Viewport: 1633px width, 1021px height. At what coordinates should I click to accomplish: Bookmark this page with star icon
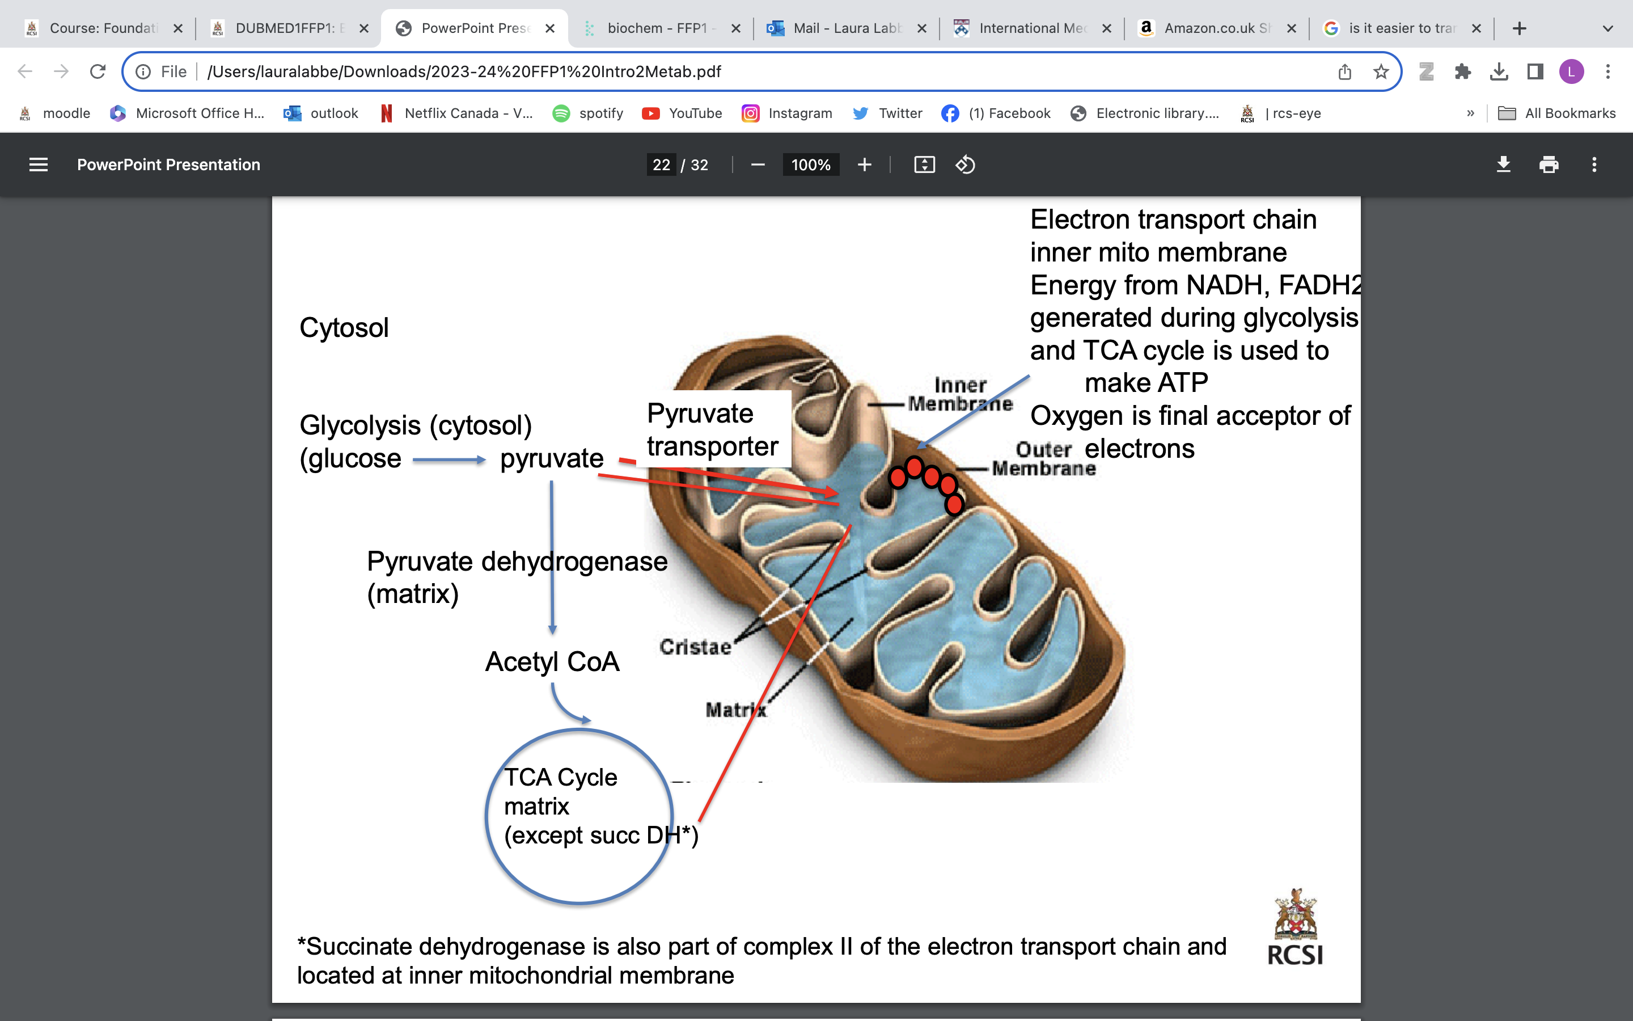coord(1381,71)
